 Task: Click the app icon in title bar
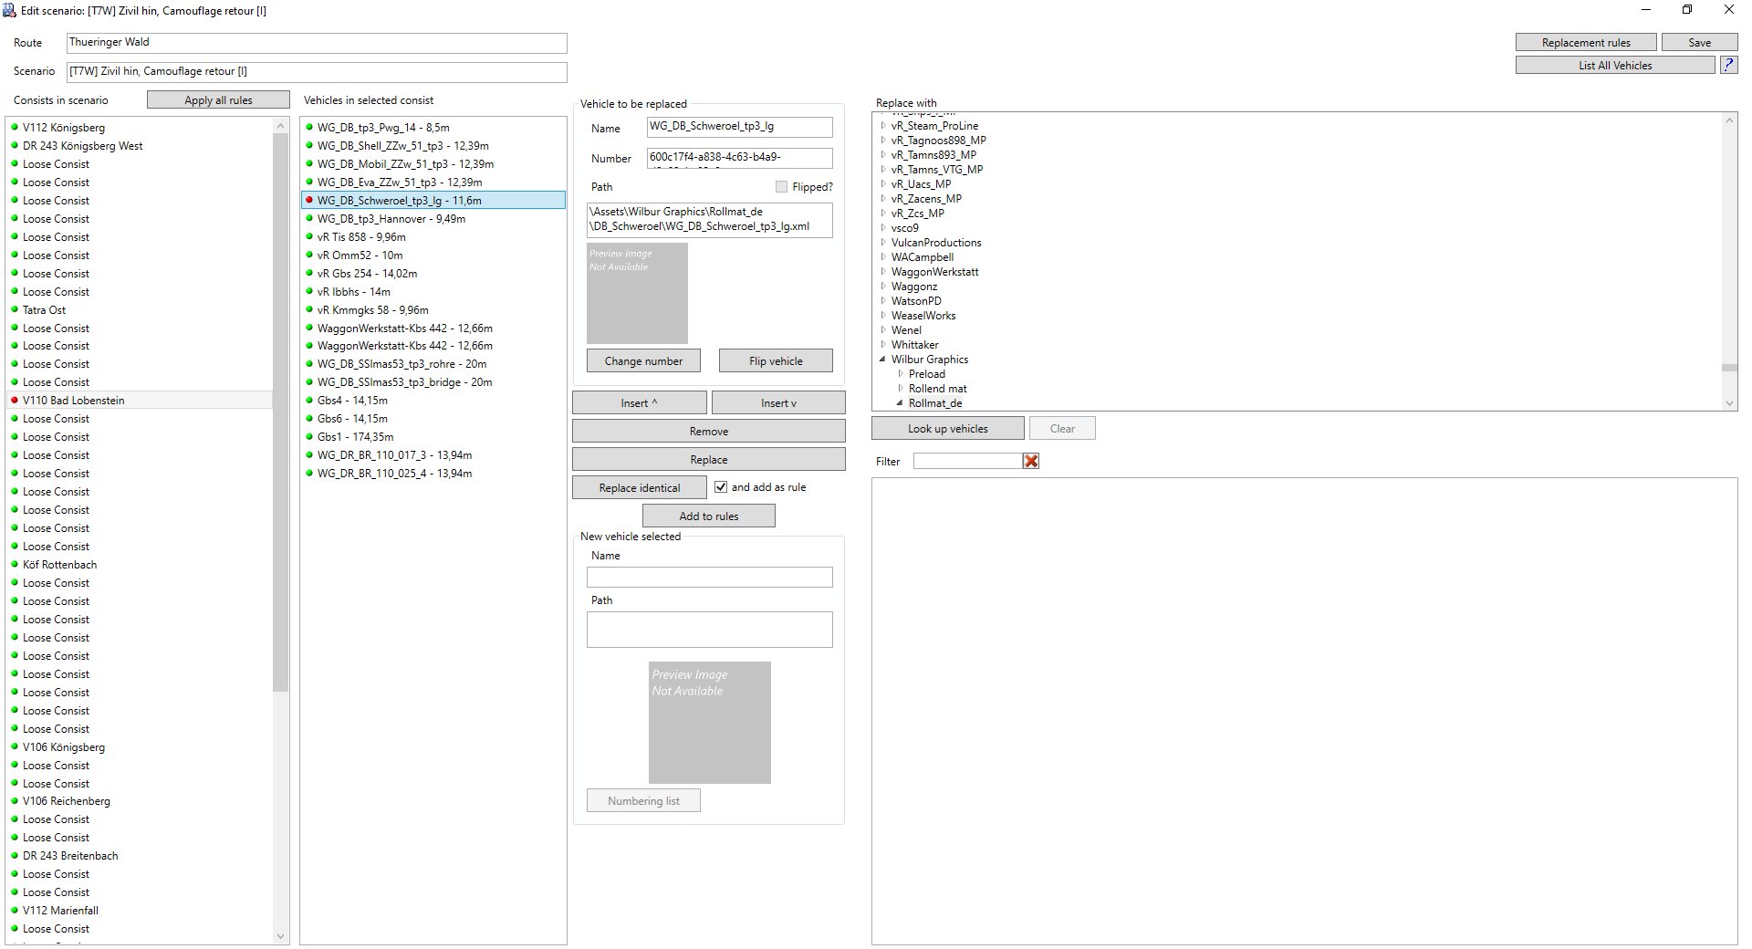(9, 11)
